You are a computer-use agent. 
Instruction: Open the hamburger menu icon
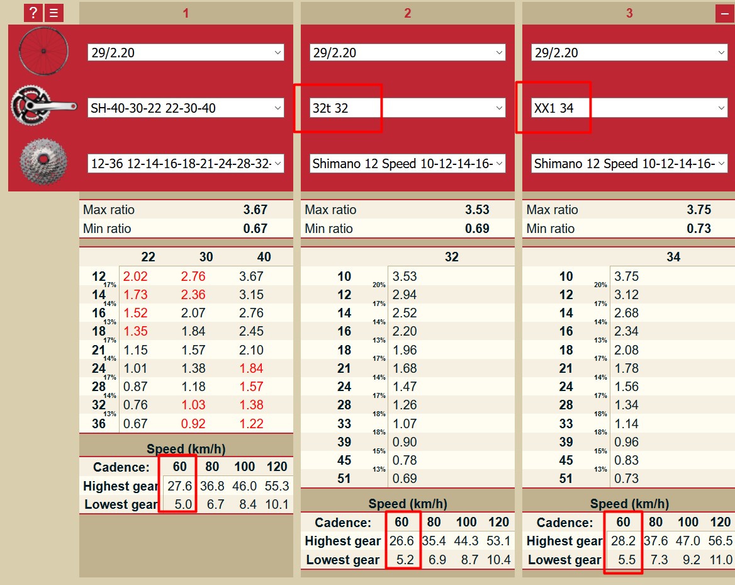[x=54, y=13]
